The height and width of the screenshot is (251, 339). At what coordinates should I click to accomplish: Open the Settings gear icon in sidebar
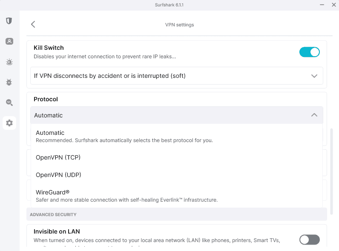coord(9,123)
